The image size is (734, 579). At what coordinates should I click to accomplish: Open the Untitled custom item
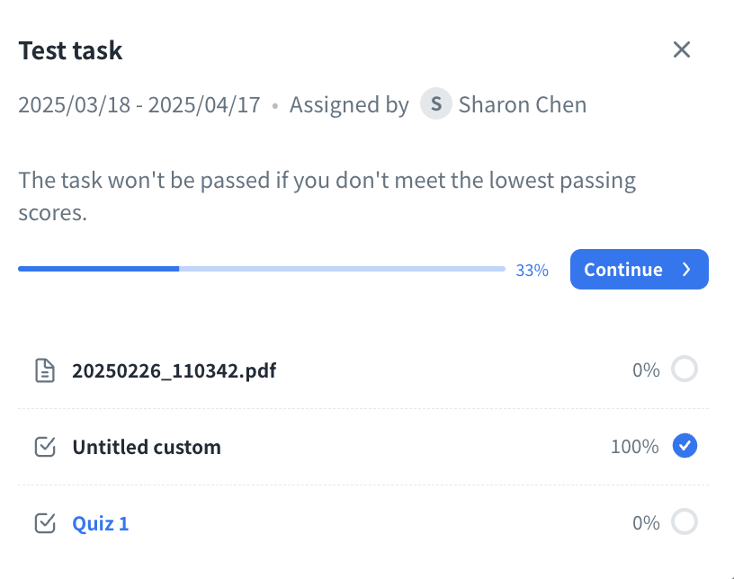[x=147, y=447]
